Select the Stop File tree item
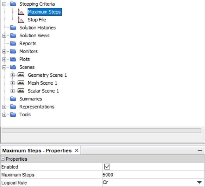This screenshot has width=205, height=187. (x=37, y=20)
